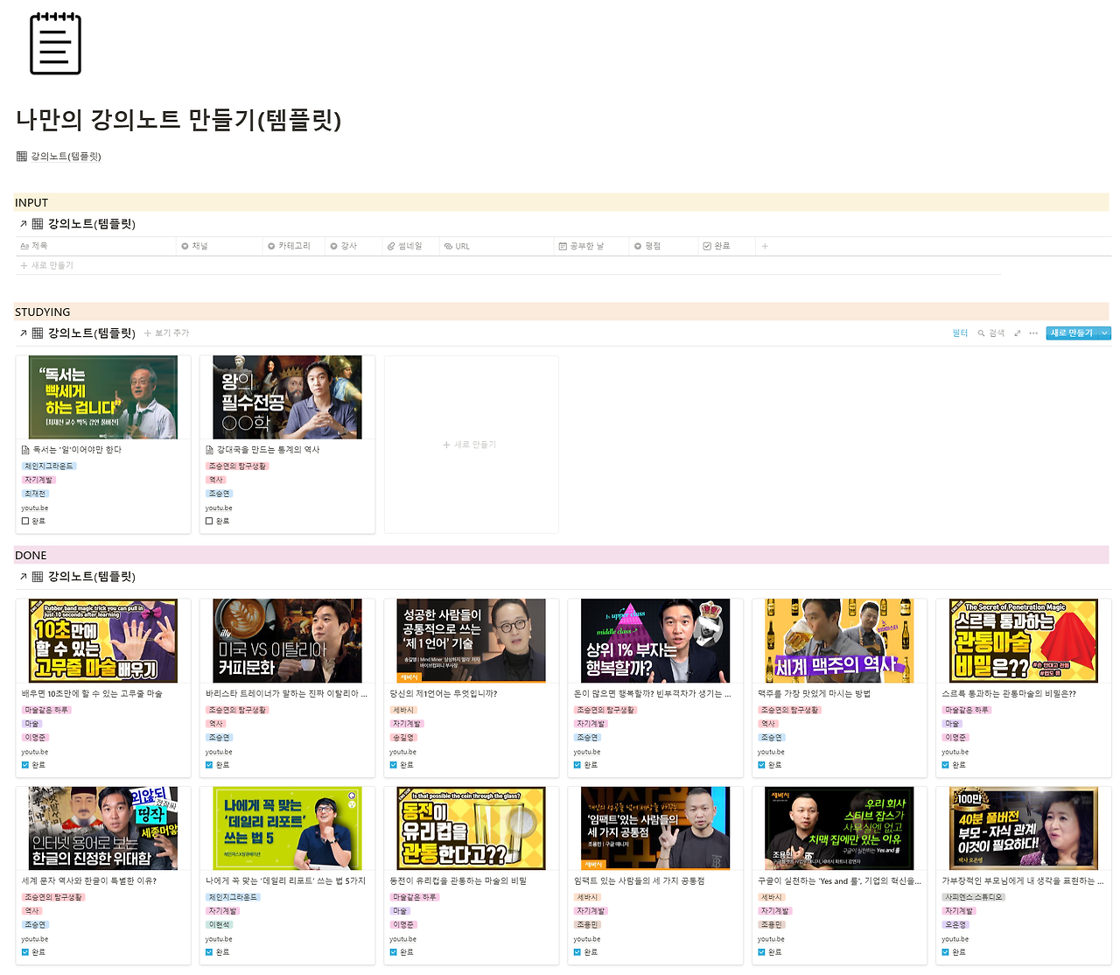Open the 부모-자식 관계 thumbnail
The width and height of the screenshot is (1120, 975).
coord(1024,828)
